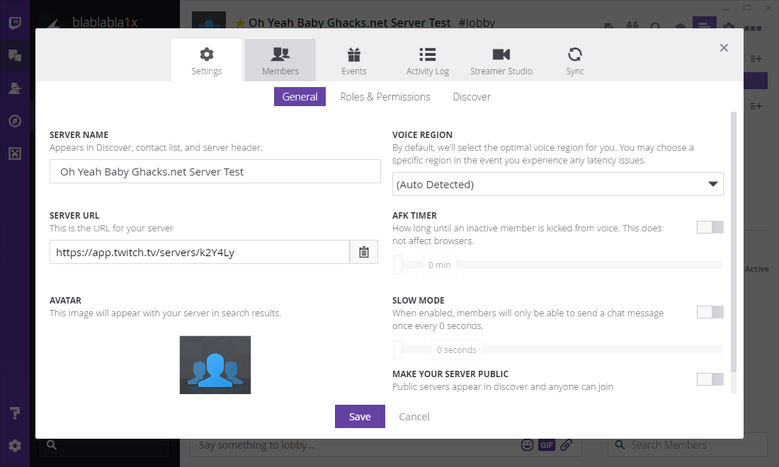Click the Server Name input field
This screenshot has height=467, width=779.
click(215, 171)
